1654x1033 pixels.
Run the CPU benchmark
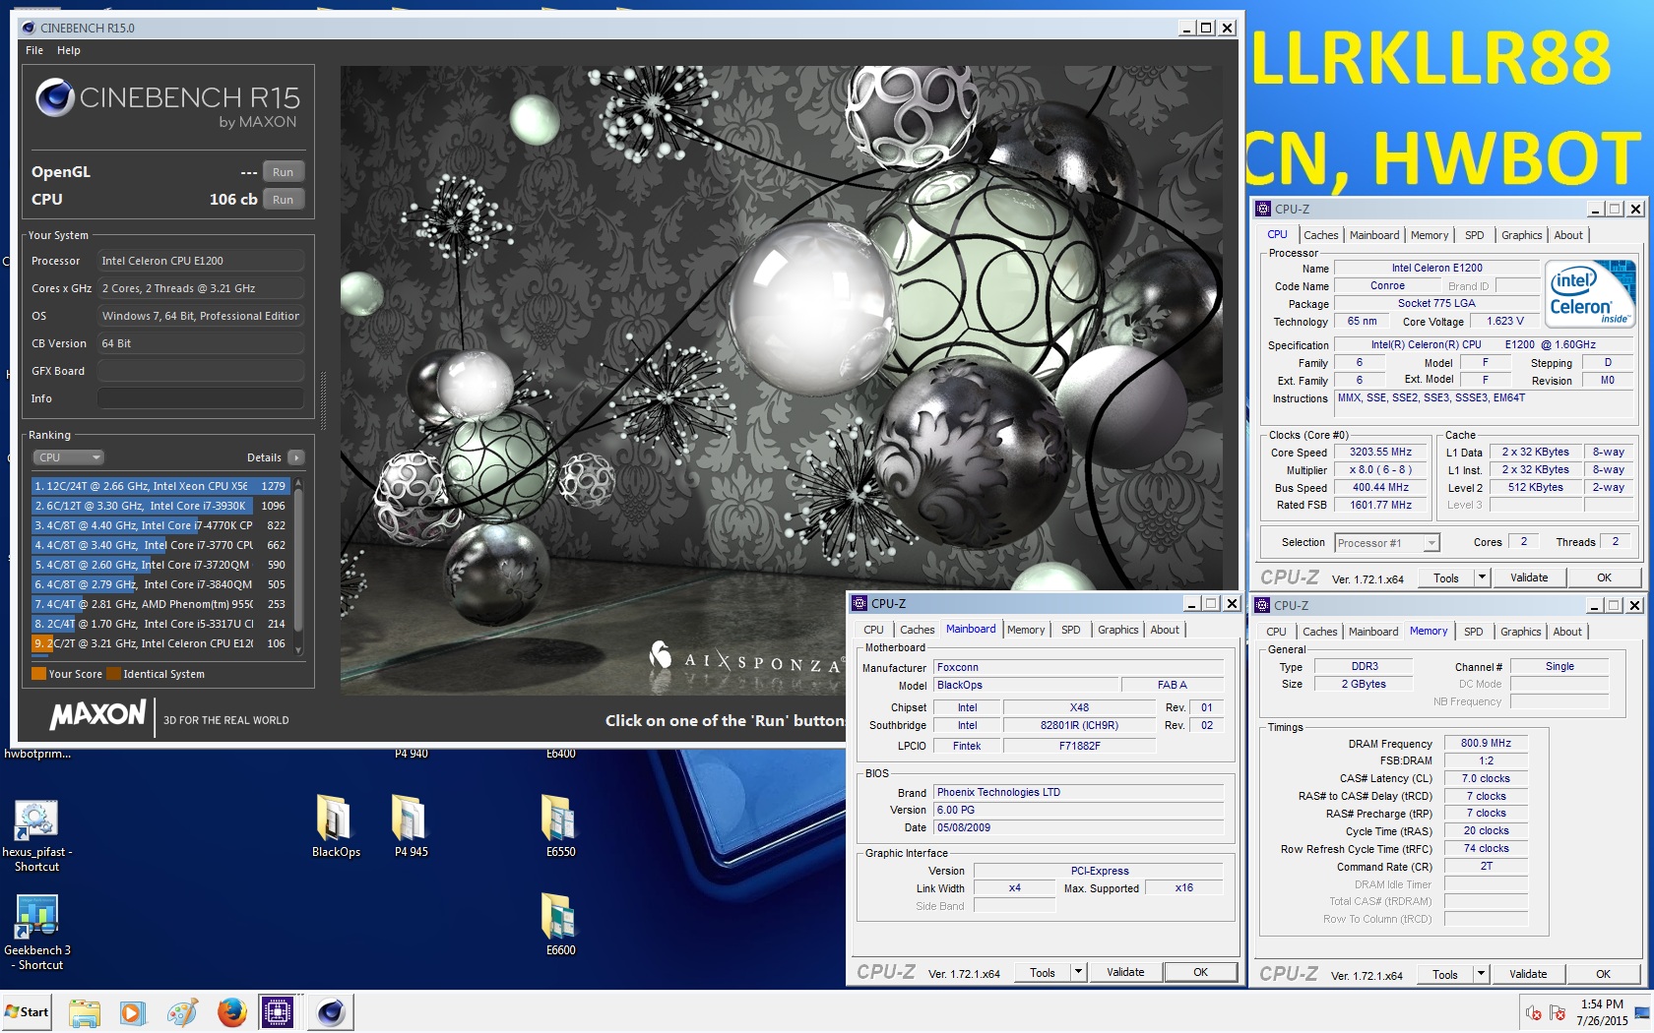coord(283,200)
